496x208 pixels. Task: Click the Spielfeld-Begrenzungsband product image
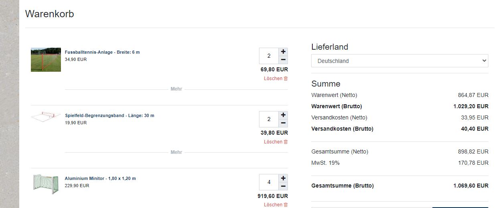[x=46, y=117]
